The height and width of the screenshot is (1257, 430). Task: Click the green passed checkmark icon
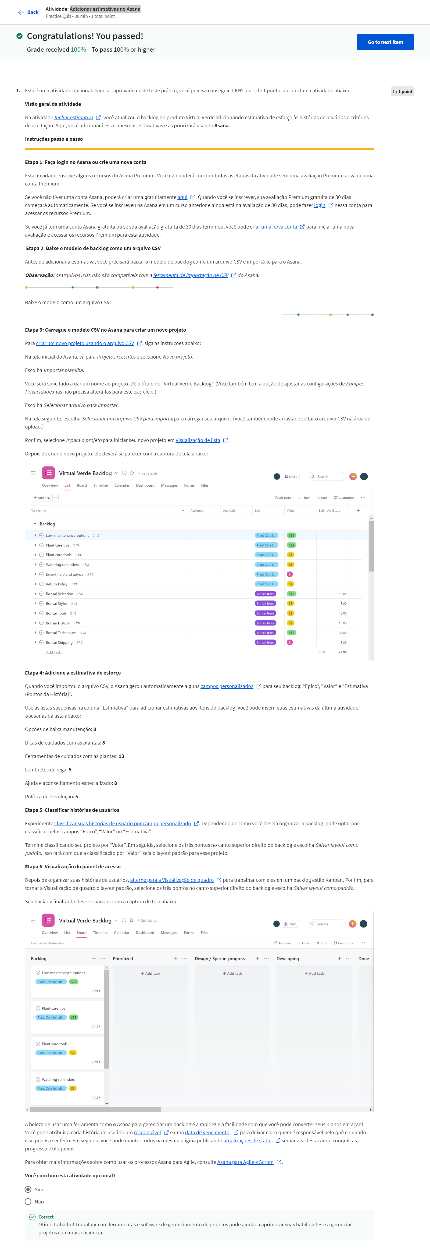pyautogui.click(x=19, y=36)
